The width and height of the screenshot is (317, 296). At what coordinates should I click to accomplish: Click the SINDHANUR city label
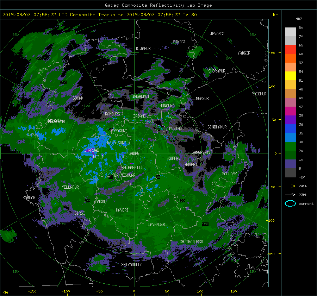tap(217, 127)
